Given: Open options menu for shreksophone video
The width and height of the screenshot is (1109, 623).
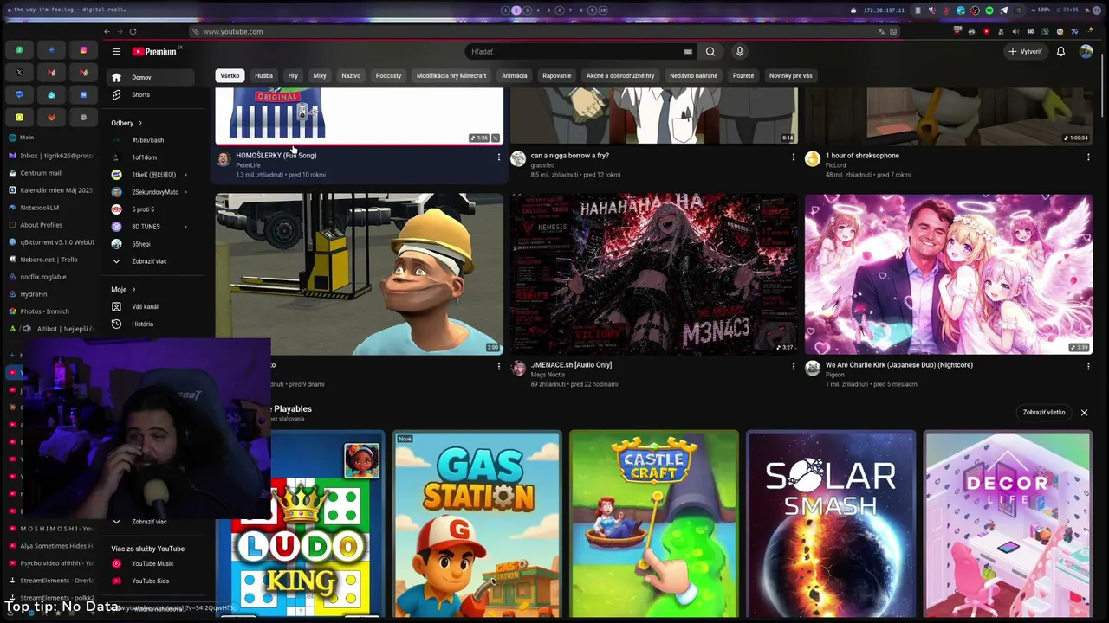Looking at the screenshot, I should pos(1088,157).
